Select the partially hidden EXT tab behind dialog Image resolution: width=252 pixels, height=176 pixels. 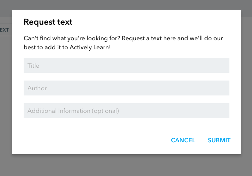pyautogui.click(x=4, y=30)
